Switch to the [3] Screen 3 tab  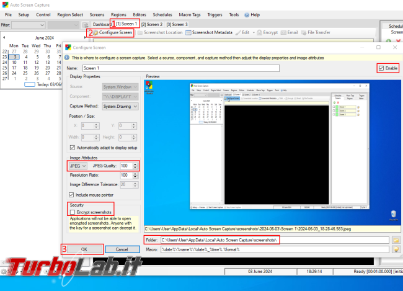coord(177,24)
